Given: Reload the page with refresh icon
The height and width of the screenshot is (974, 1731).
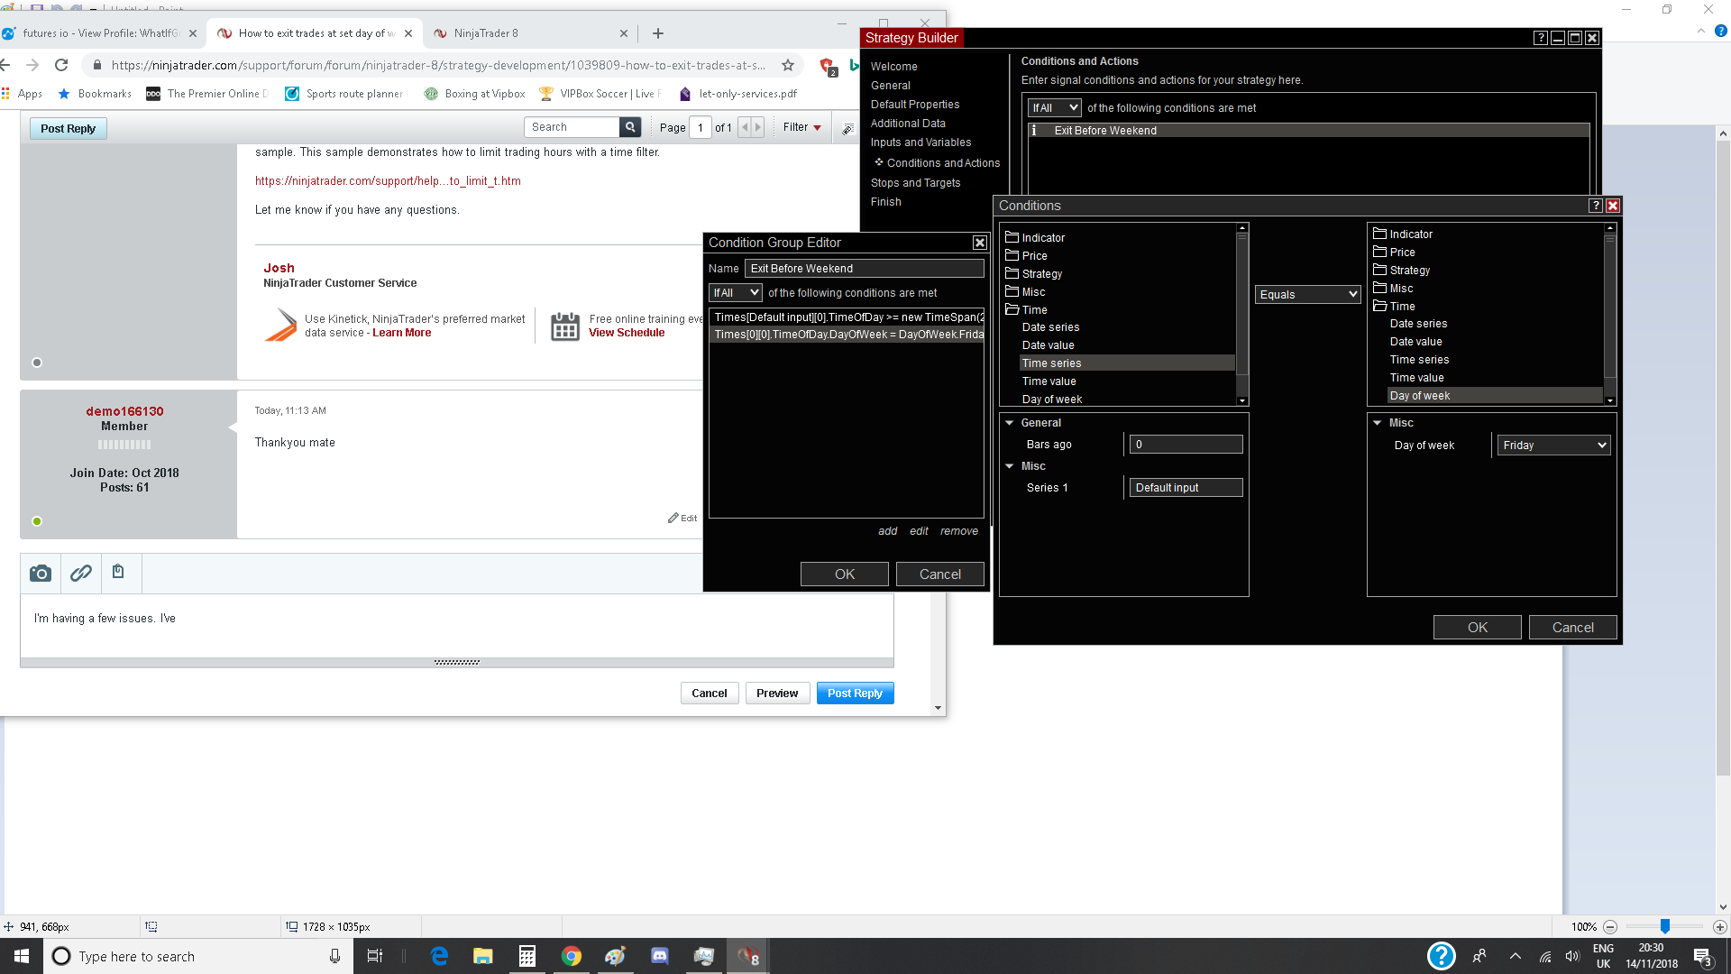Looking at the screenshot, I should coord(61,65).
